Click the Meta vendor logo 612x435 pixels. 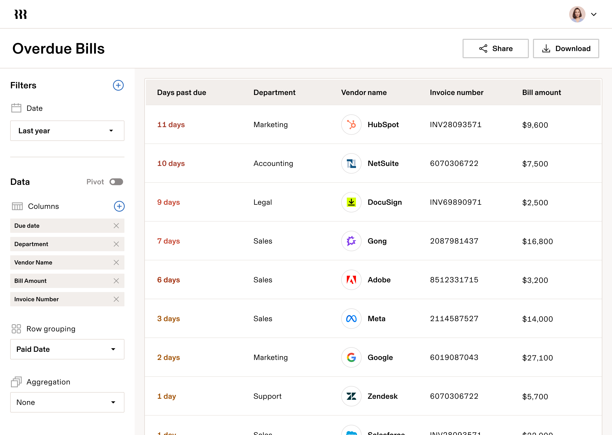coord(351,319)
